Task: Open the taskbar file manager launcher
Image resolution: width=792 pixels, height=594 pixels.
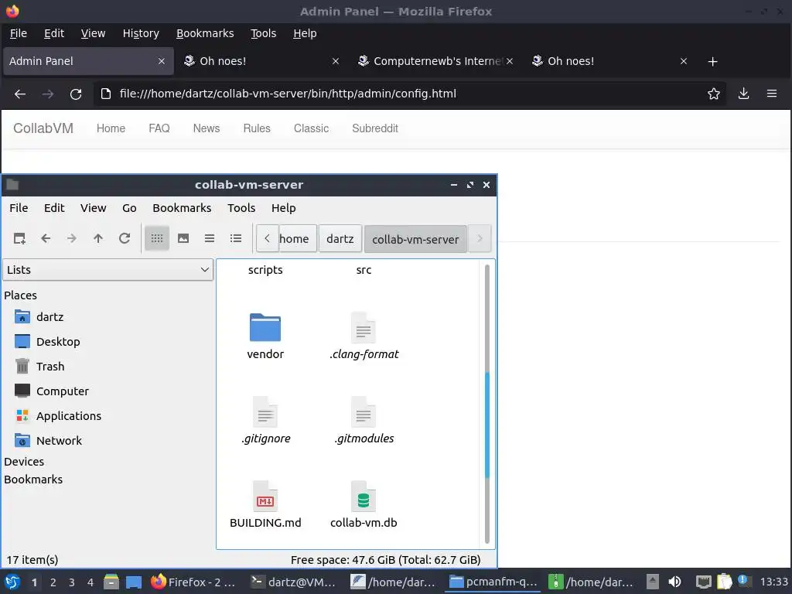Action: [111, 582]
